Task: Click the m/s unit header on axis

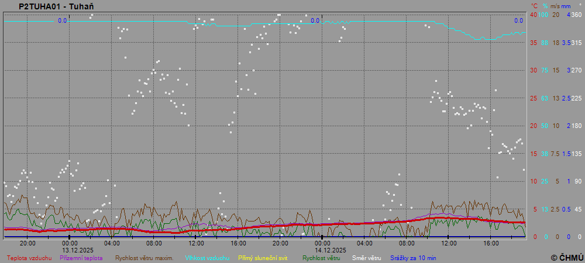Action: (x=556, y=5)
